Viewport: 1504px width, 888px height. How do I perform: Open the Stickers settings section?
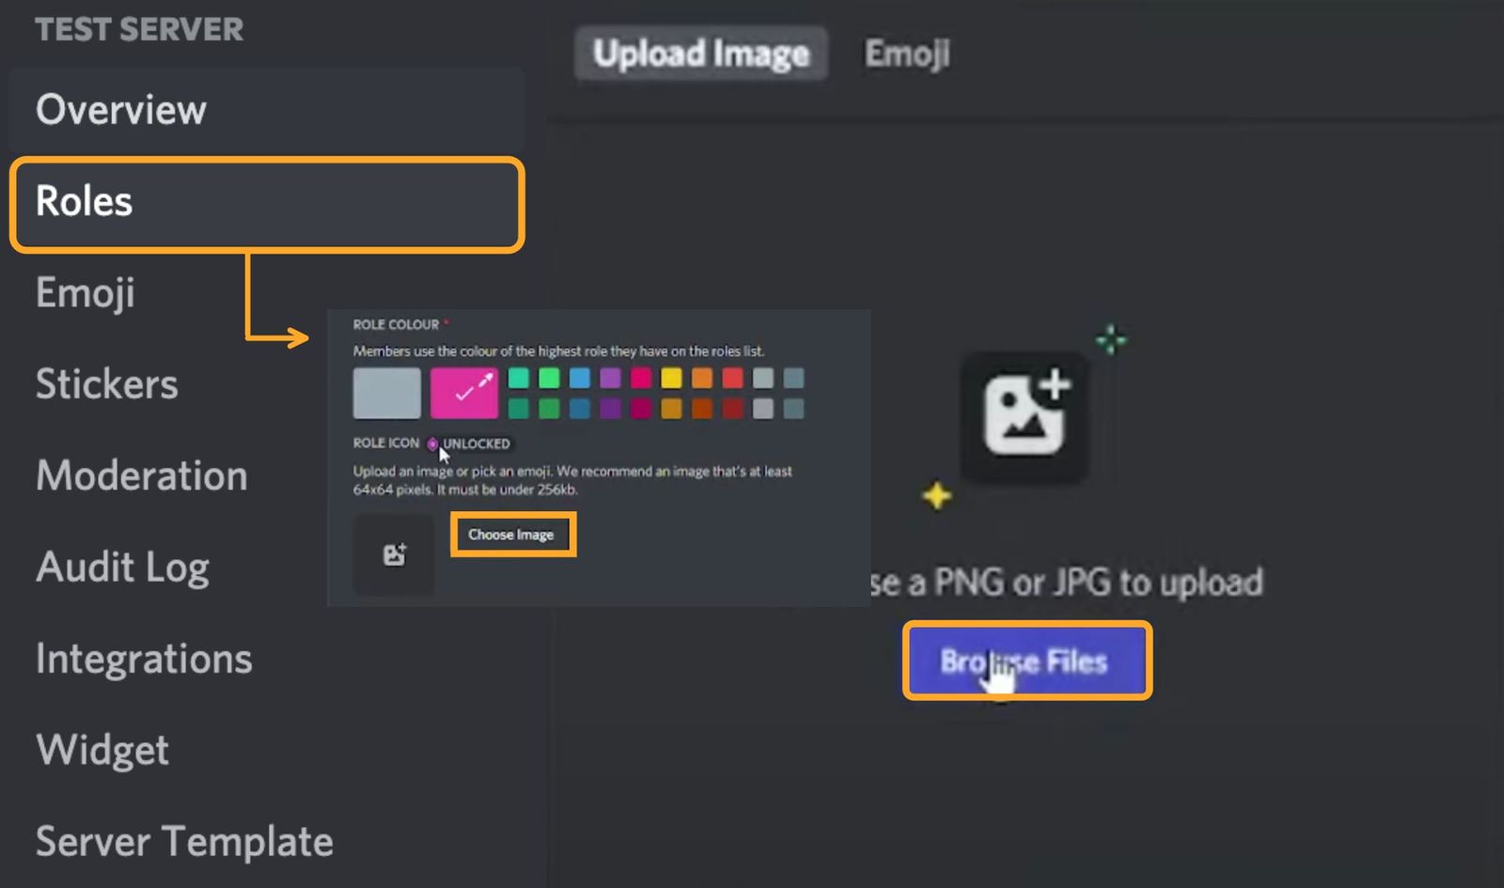106,383
